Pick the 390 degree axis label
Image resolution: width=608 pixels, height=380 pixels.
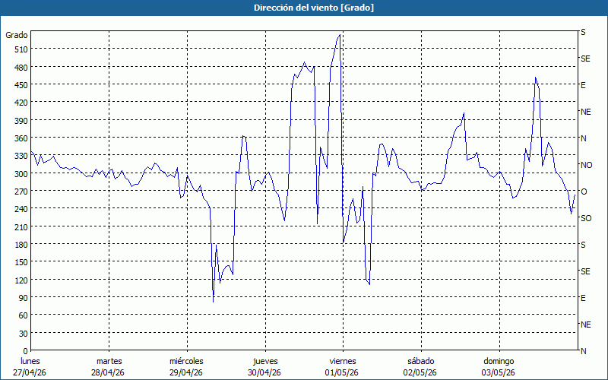tap(21, 121)
